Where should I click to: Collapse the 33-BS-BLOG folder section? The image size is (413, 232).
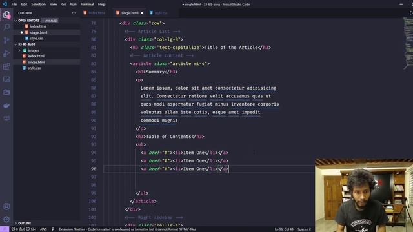(15, 44)
